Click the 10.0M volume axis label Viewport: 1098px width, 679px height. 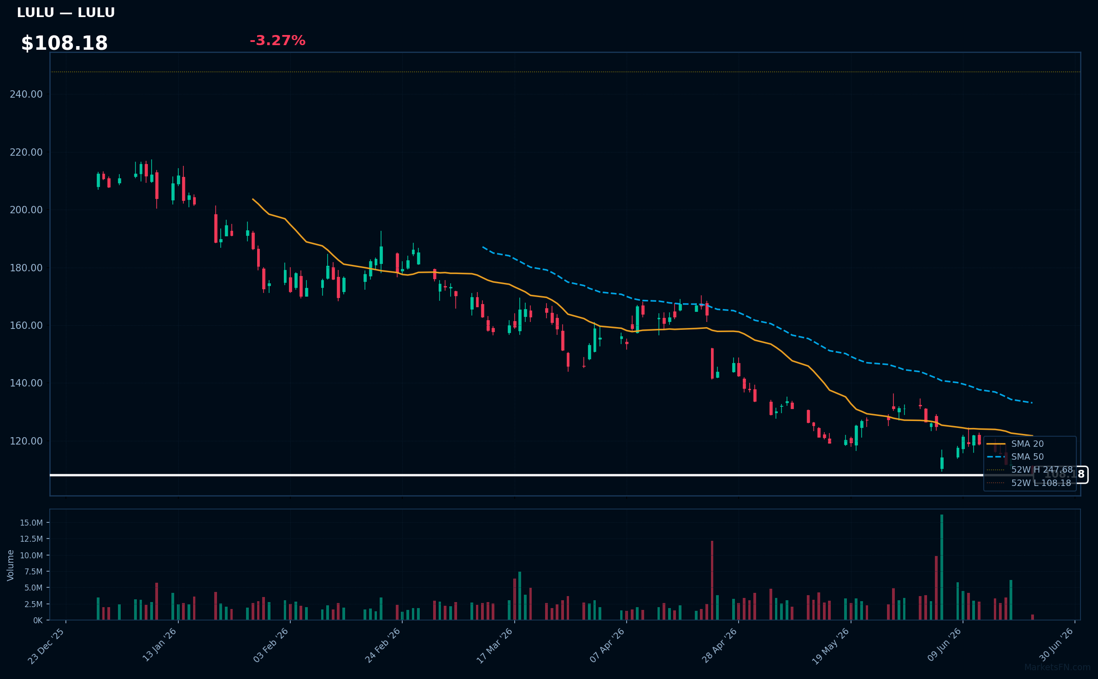tap(31, 555)
